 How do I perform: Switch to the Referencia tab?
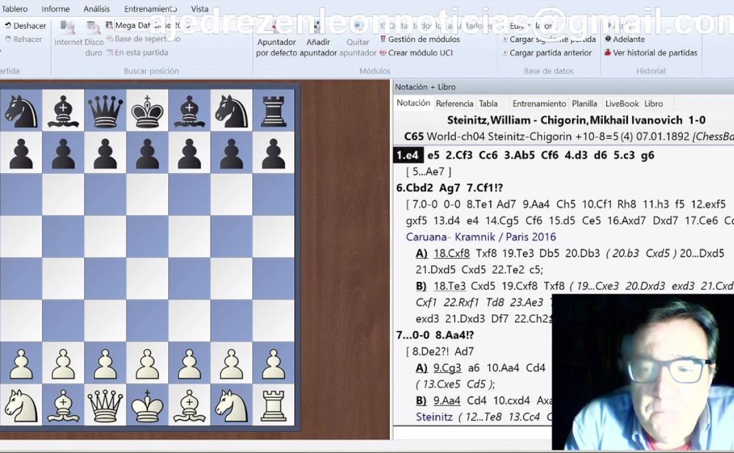454,104
